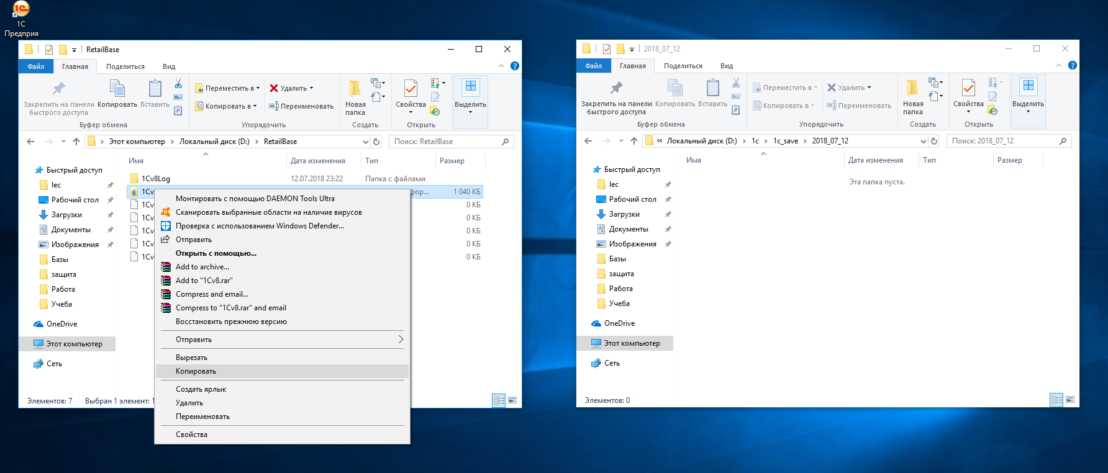
Task: Click refresh icon next to RetailBase address bar
Action: click(x=376, y=142)
